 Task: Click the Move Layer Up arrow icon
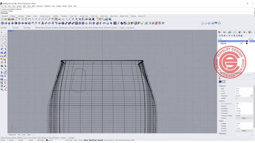(x=227, y=36)
